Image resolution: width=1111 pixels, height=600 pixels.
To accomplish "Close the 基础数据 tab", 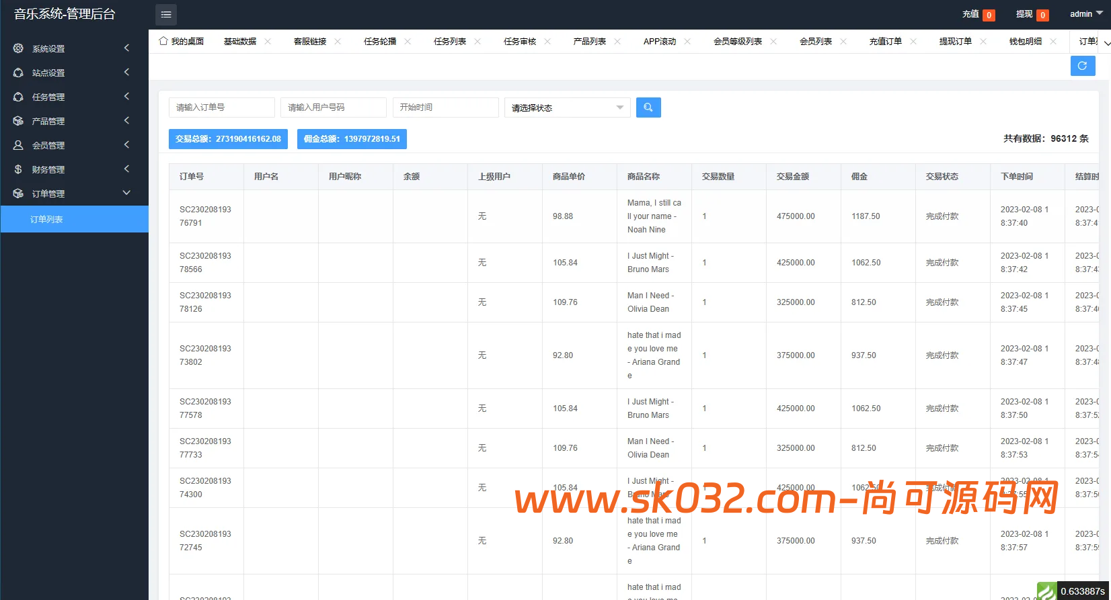I will (268, 42).
